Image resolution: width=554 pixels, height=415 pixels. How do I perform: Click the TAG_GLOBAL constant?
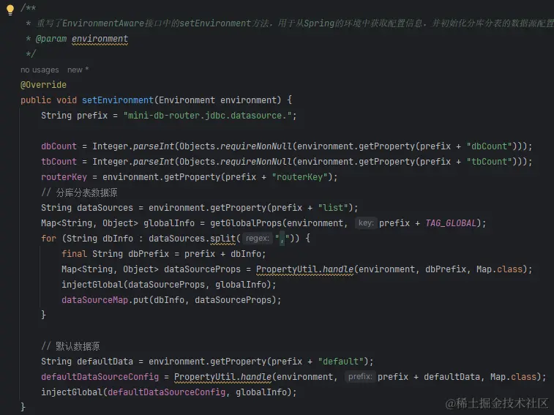click(x=451, y=223)
